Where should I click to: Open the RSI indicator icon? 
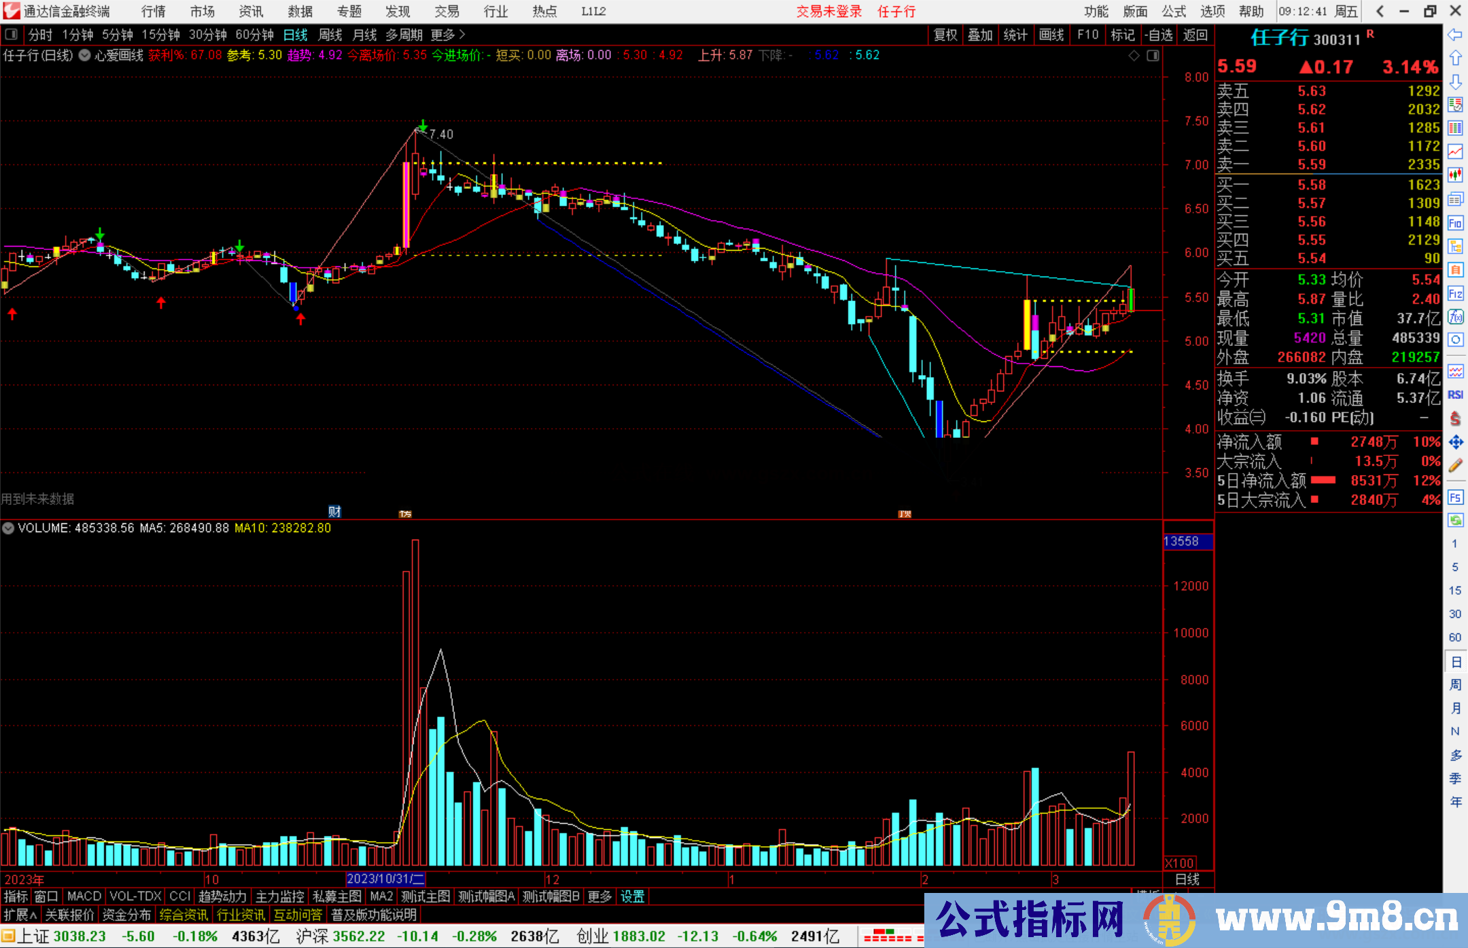coord(1455,395)
